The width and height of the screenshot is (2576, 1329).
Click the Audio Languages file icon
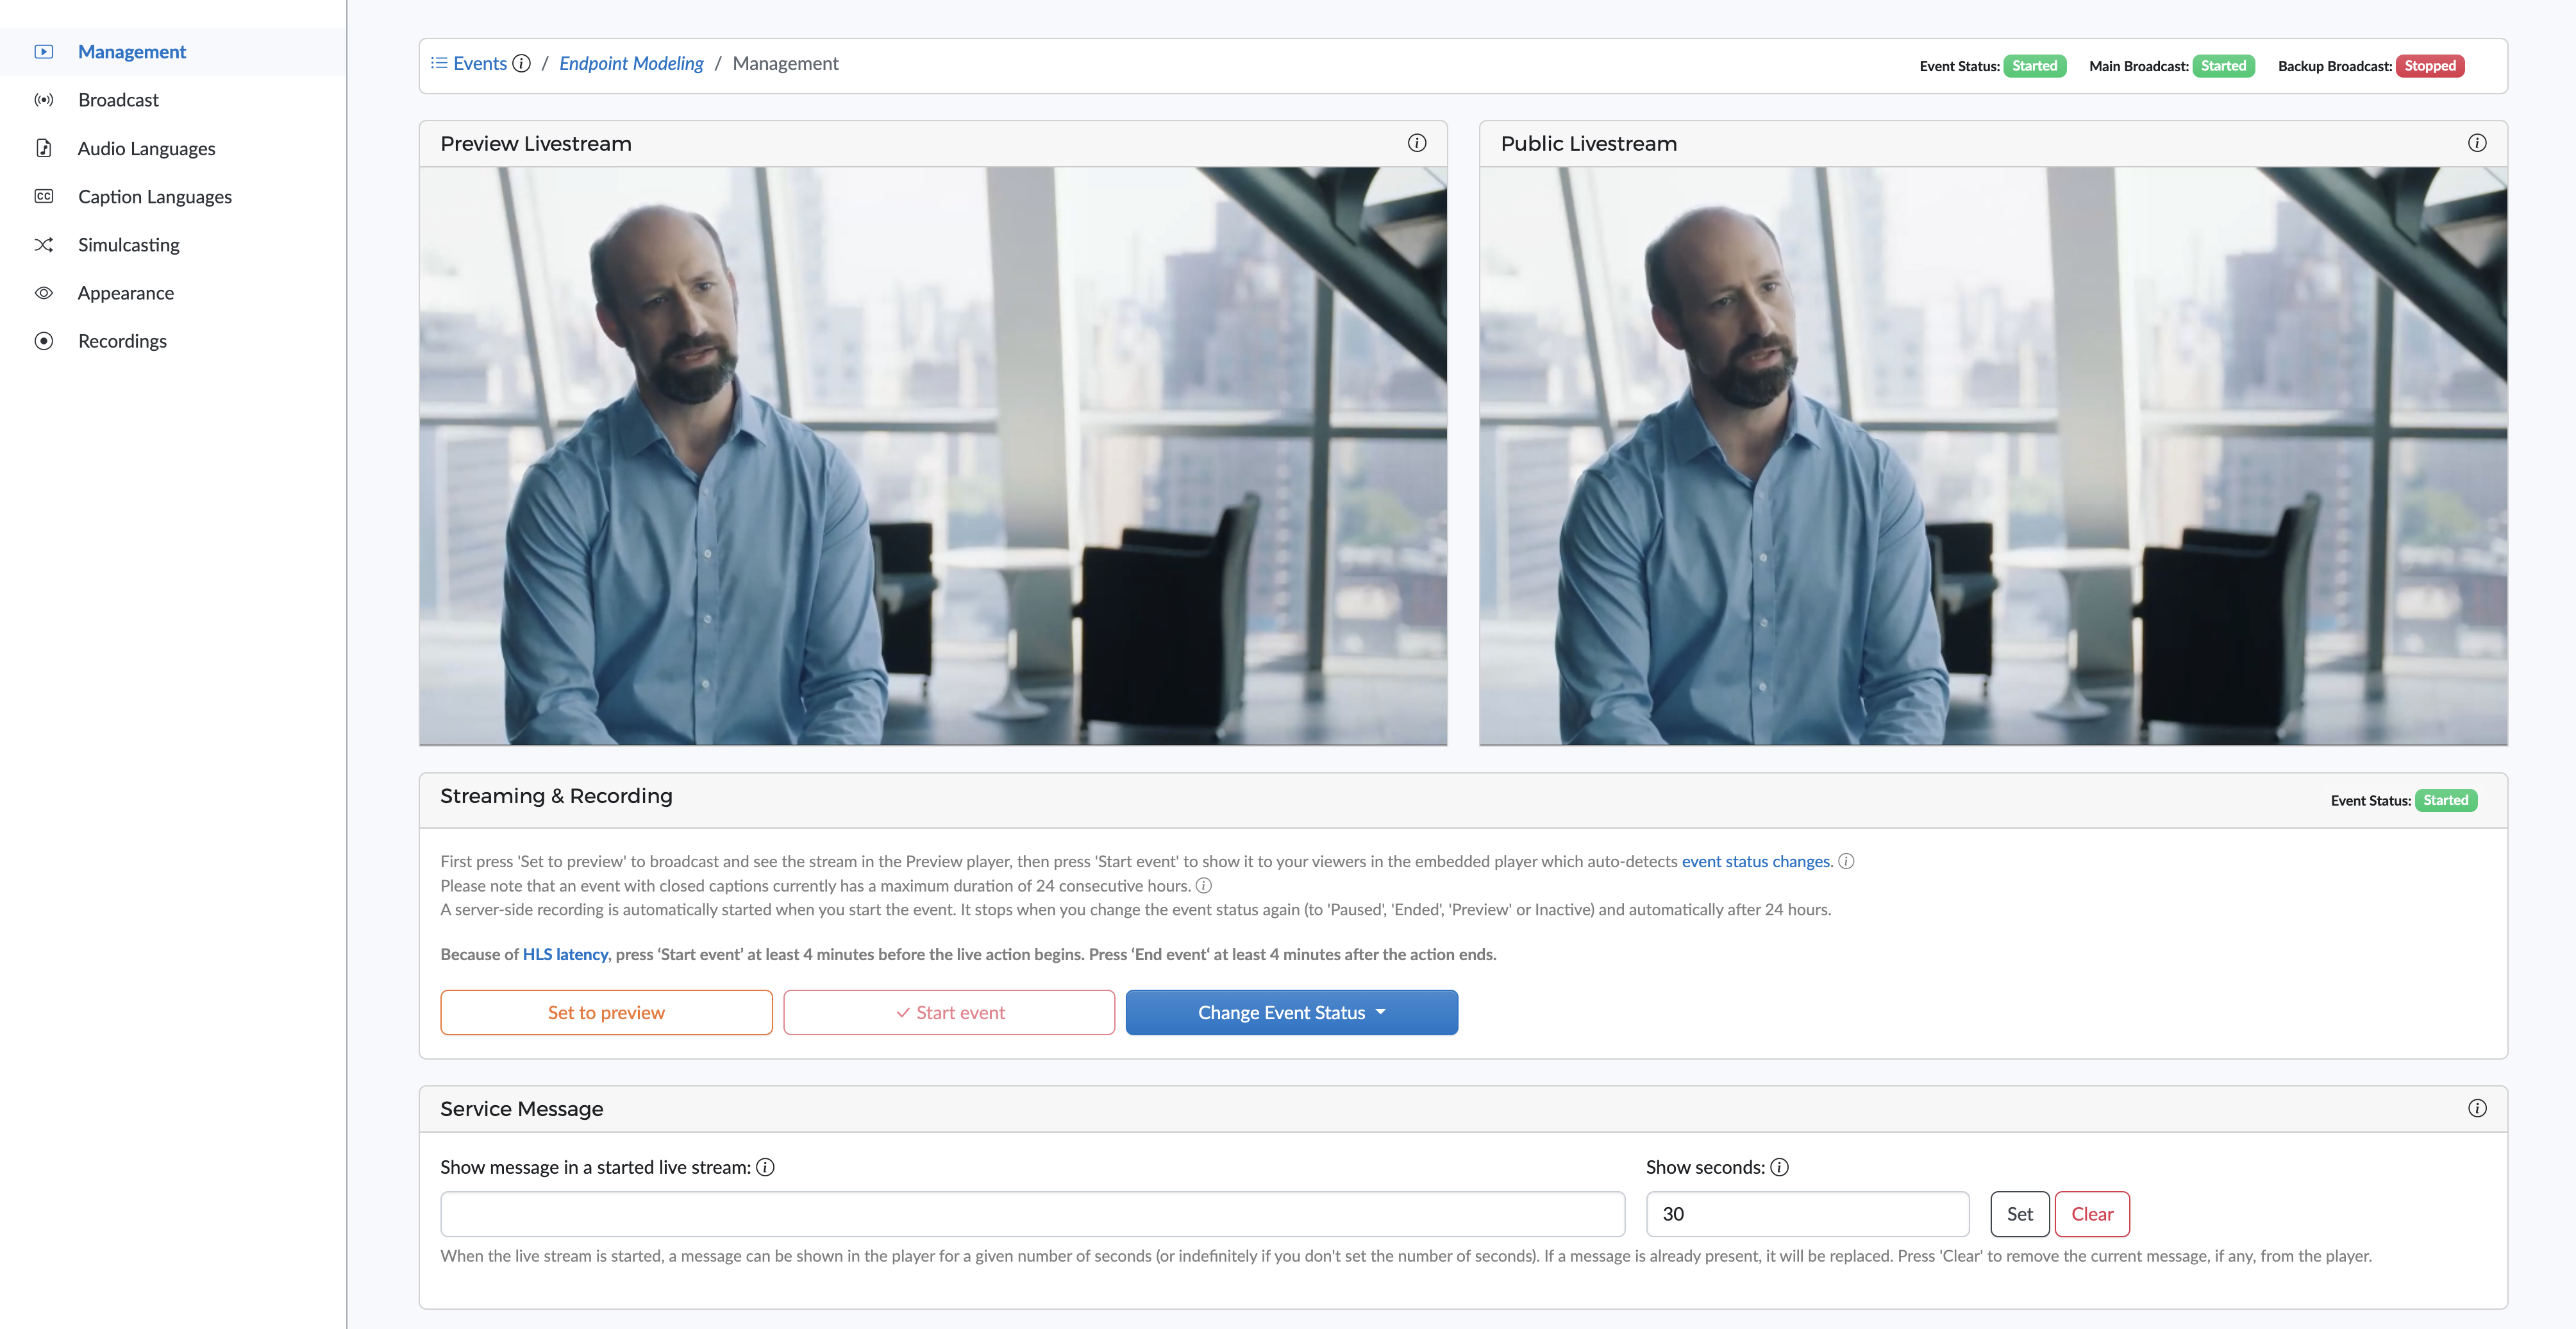pos(44,148)
